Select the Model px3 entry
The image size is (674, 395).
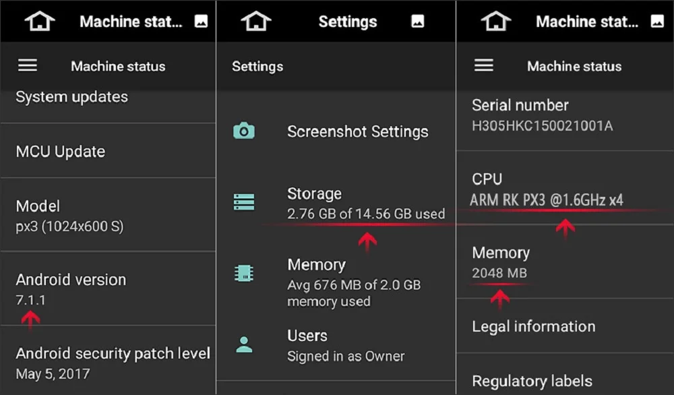click(x=69, y=216)
